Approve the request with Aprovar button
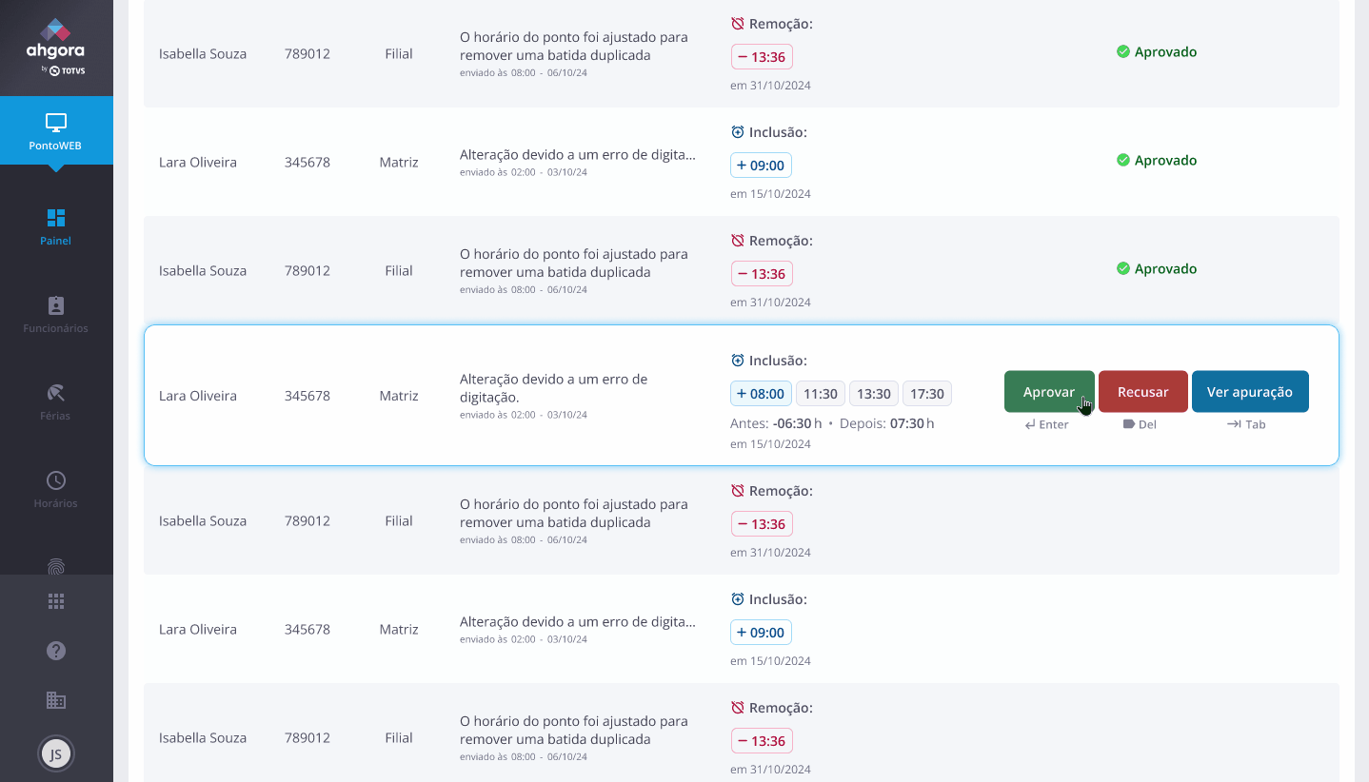Image resolution: width=1369 pixels, height=782 pixels. pyautogui.click(x=1049, y=392)
